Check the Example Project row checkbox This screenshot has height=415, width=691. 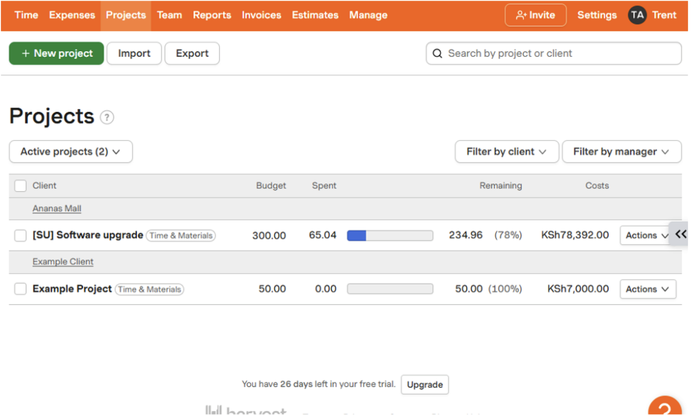tap(20, 289)
